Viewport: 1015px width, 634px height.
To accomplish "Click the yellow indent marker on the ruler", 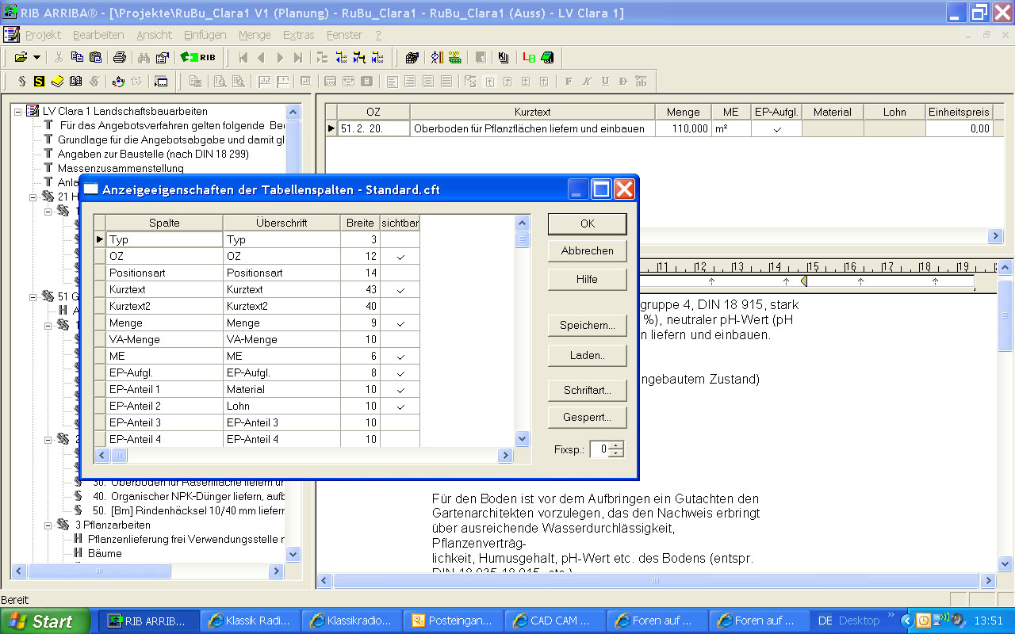I will click(804, 281).
